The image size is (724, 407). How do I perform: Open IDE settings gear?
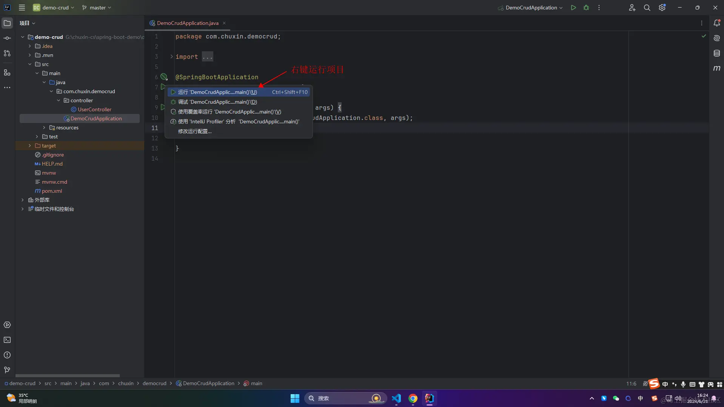pyautogui.click(x=662, y=8)
